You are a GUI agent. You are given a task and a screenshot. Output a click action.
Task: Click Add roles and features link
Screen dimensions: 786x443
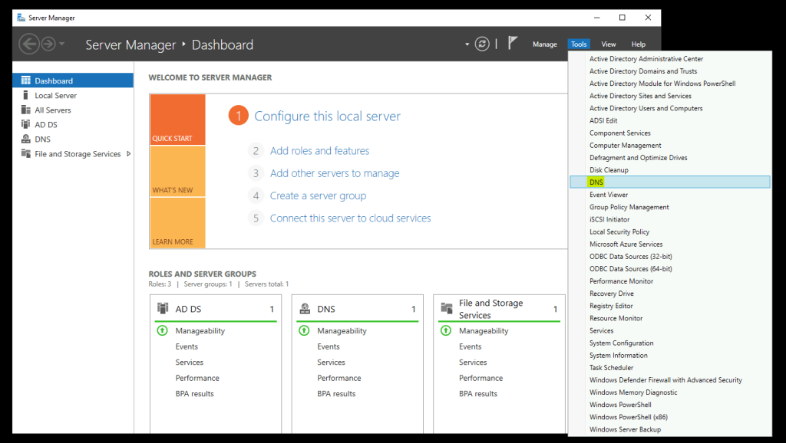[x=319, y=151]
